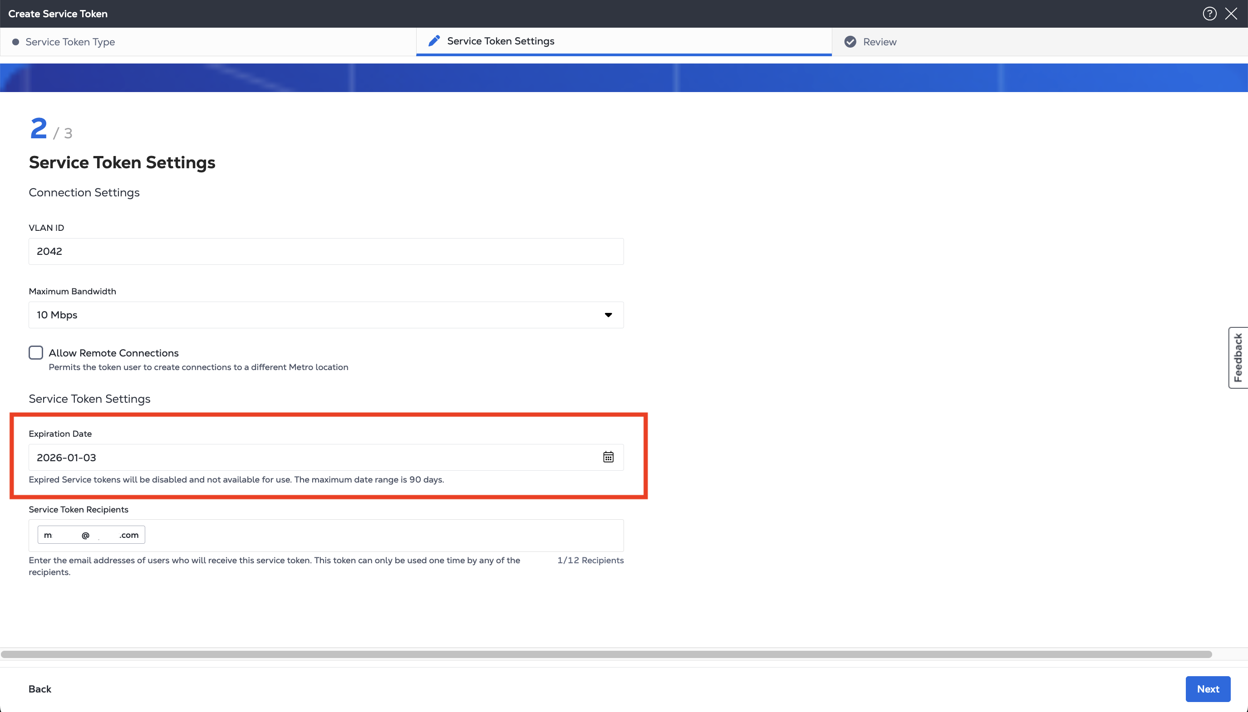Click the help question mark icon

click(1209, 14)
